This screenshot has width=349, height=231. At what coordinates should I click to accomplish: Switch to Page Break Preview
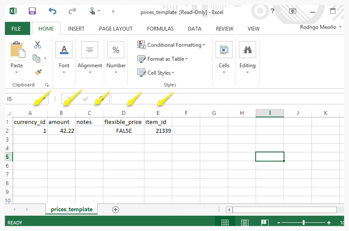[x=265, y=222]
